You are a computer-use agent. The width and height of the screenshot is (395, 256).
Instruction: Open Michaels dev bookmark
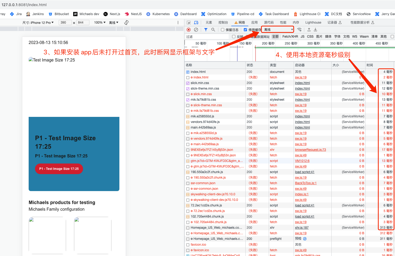(86, 14)
